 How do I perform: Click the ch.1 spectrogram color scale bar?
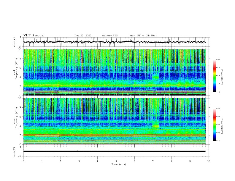[x=215, y=76]
